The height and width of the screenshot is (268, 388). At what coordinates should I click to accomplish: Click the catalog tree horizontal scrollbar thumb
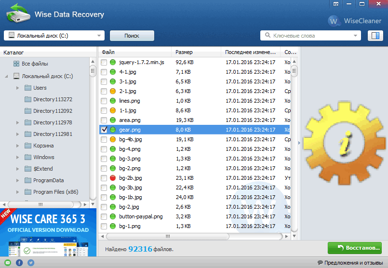coord(40,204)
